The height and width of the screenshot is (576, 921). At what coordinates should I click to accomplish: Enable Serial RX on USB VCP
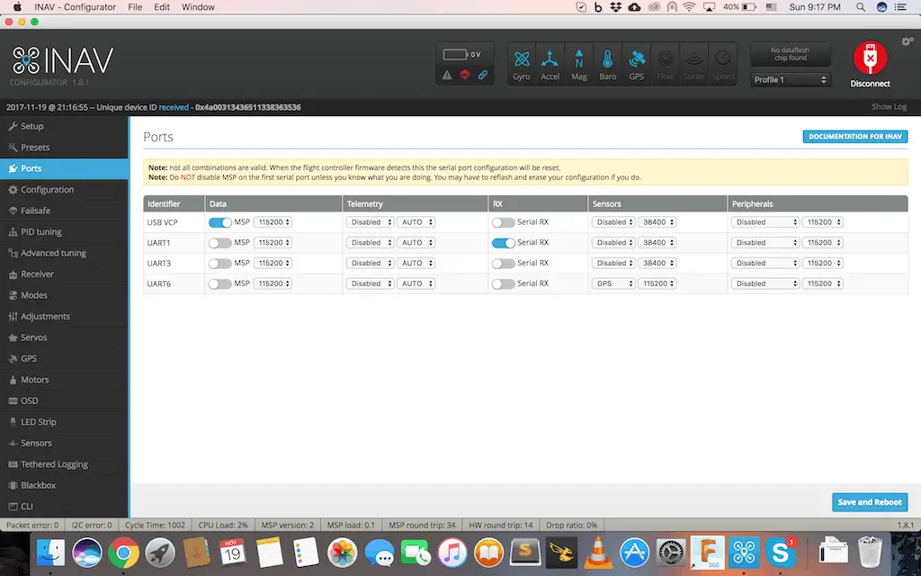[x=504, y=222]
